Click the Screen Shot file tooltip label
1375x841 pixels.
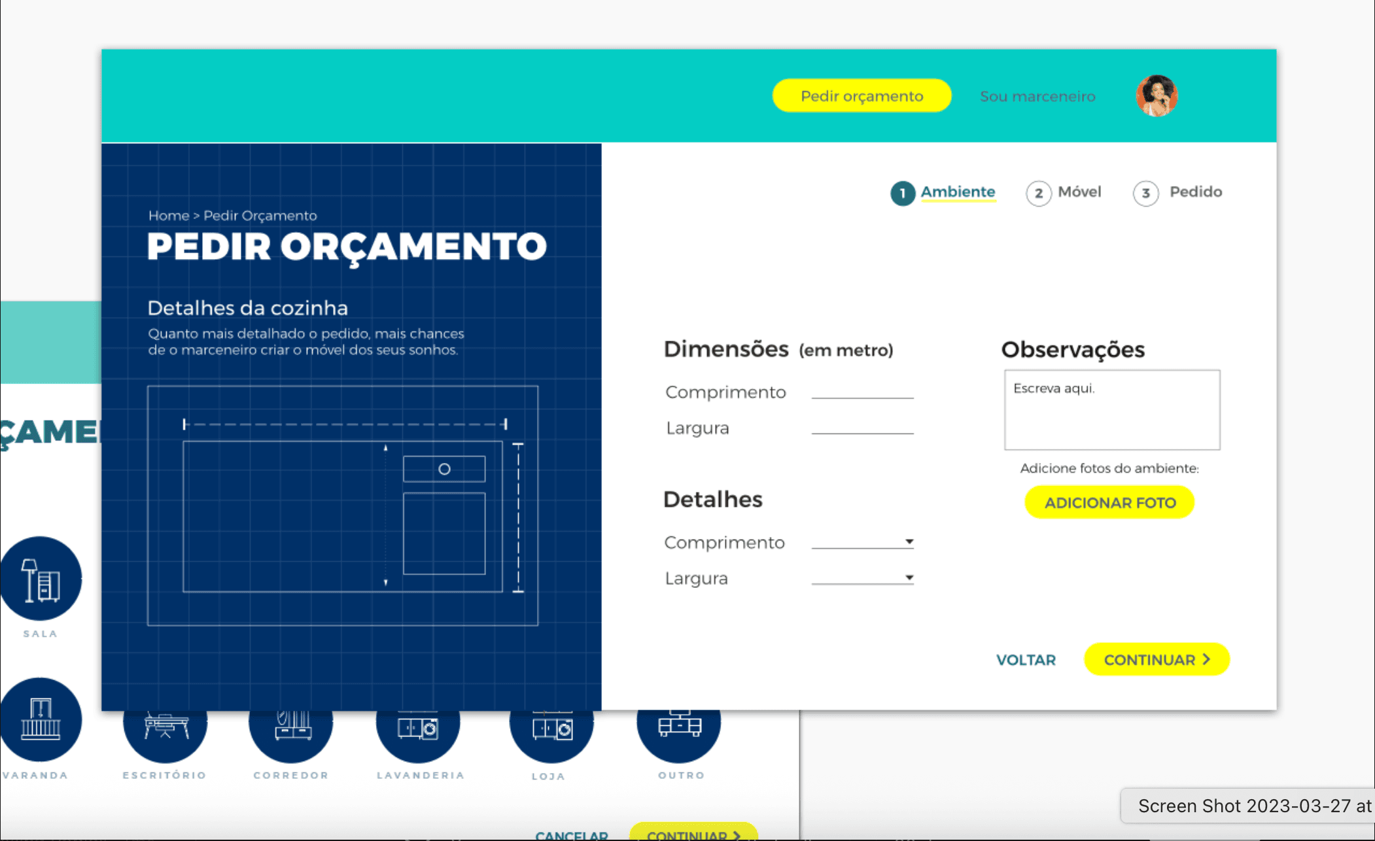point(1248,806)
